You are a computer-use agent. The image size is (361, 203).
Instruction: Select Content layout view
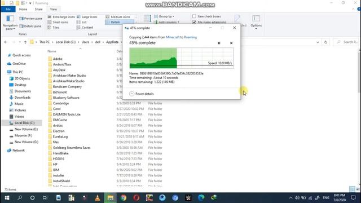click(85, 28)
